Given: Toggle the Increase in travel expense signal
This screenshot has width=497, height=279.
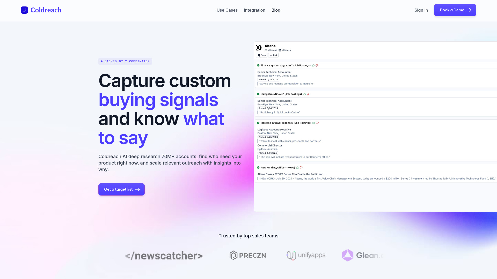Looking at the screenshot, I should (258, 122).
